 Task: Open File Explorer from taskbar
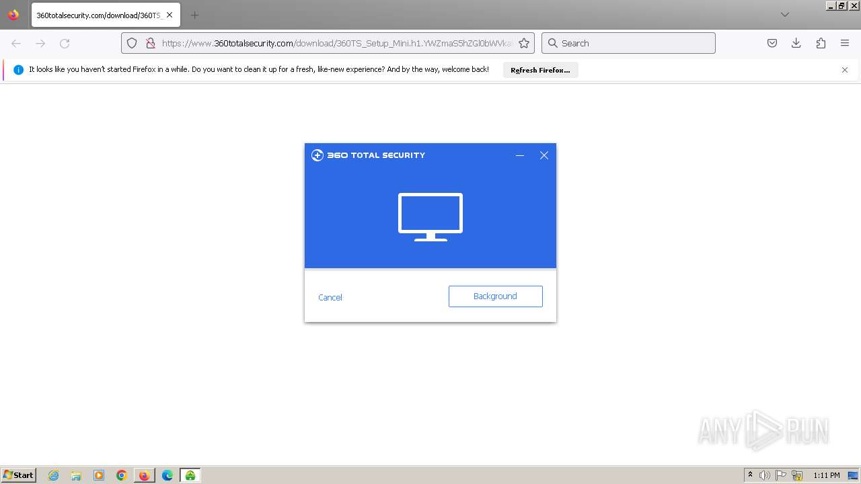pyautogui.click(x=76, y=475)
